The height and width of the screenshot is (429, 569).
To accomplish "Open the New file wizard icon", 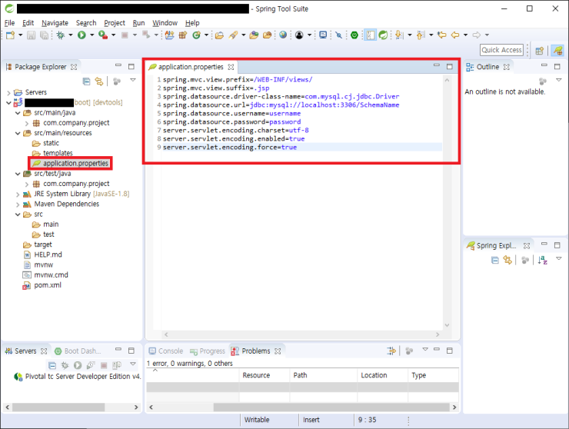I will click(x=9, y=35).
